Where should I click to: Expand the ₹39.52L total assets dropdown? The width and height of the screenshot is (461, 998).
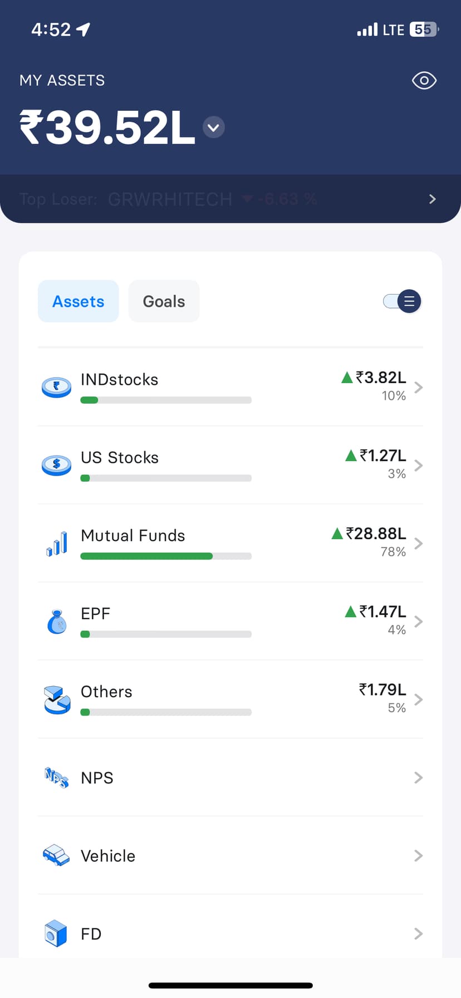pyautogui.click(x=213, y=128)
